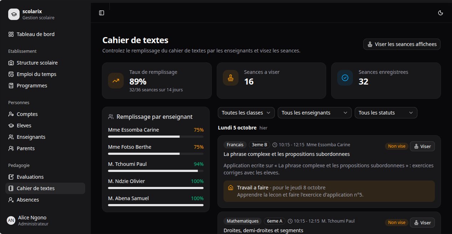Toggle the sidebar panel icon
Image resolution: width=452 pixels, height=234 pixels.
102,13
